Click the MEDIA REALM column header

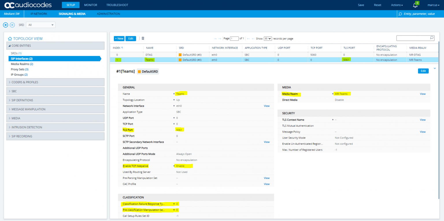[418, 48]
